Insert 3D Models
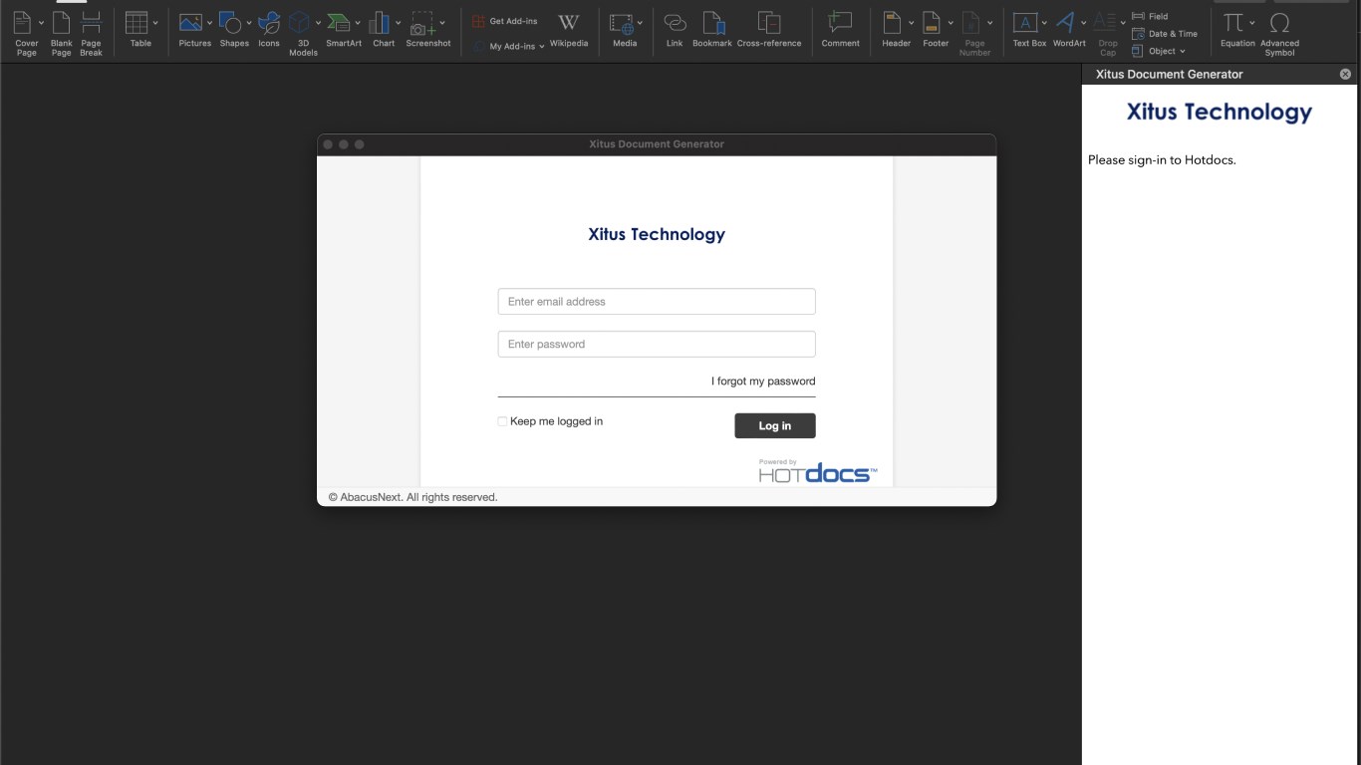This screenshot has height=765, width=1361. point(301,32)
